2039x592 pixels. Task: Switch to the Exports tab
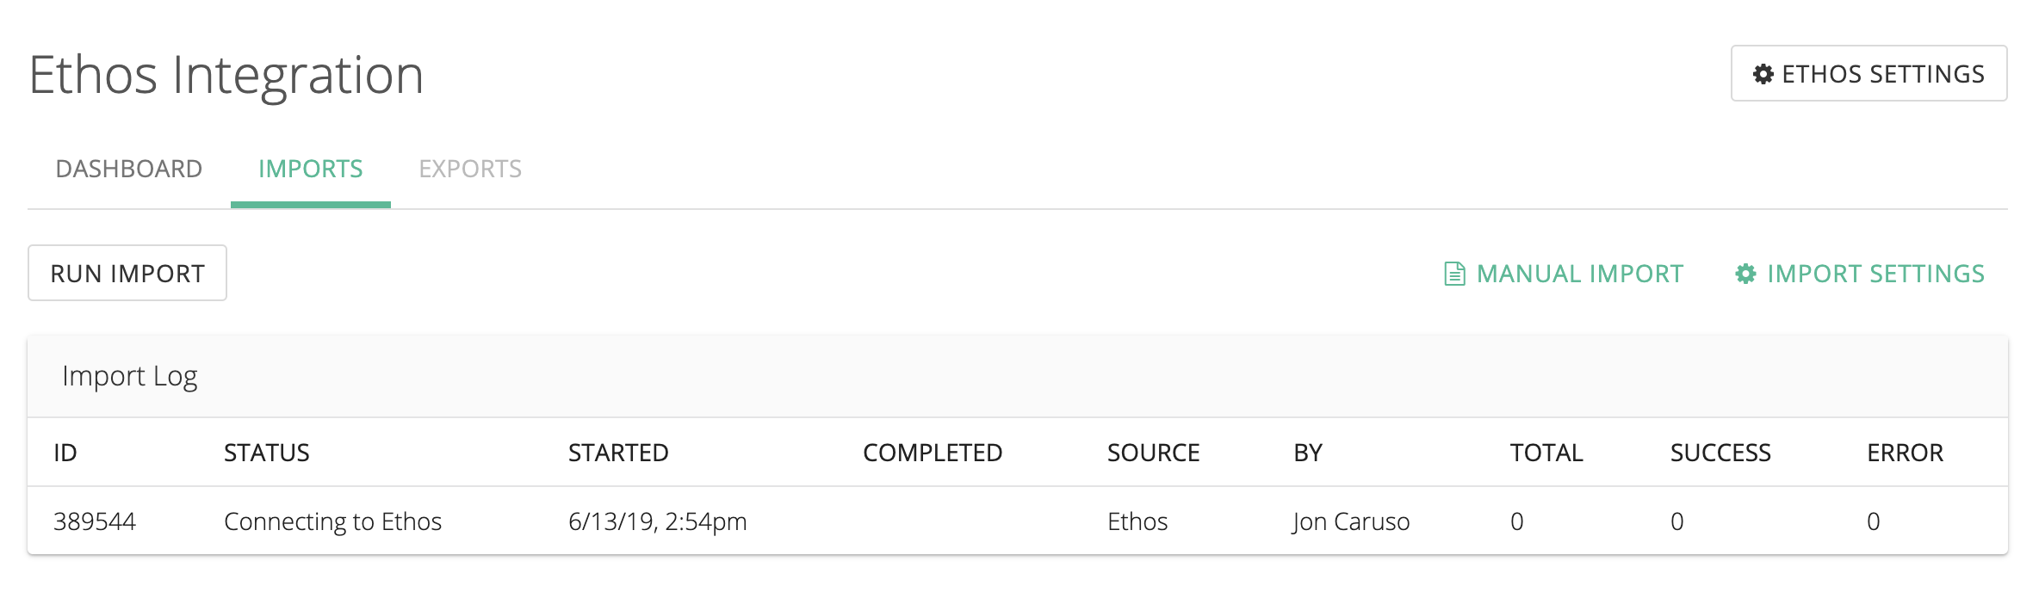pos(470,169)
